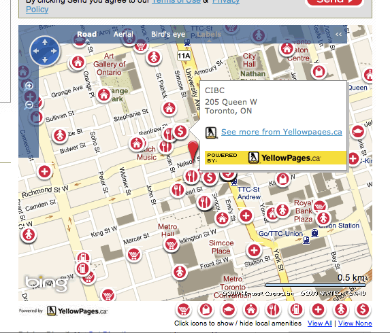The width and height of the screenshot is (390, 333).
Task: Click hospital pin above Station St label
Action: (x=254, y=250)
